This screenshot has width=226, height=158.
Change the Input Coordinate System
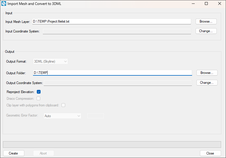[x=206, y=31]
